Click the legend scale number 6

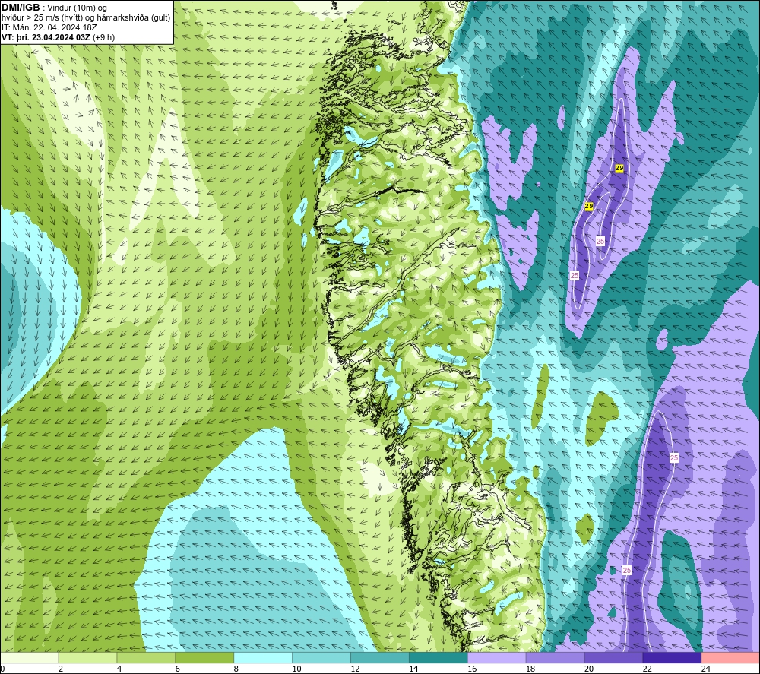(x=177, y=669)
